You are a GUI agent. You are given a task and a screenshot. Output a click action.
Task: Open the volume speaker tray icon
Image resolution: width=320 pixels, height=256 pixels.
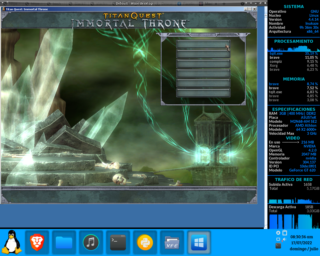(284, 239)
